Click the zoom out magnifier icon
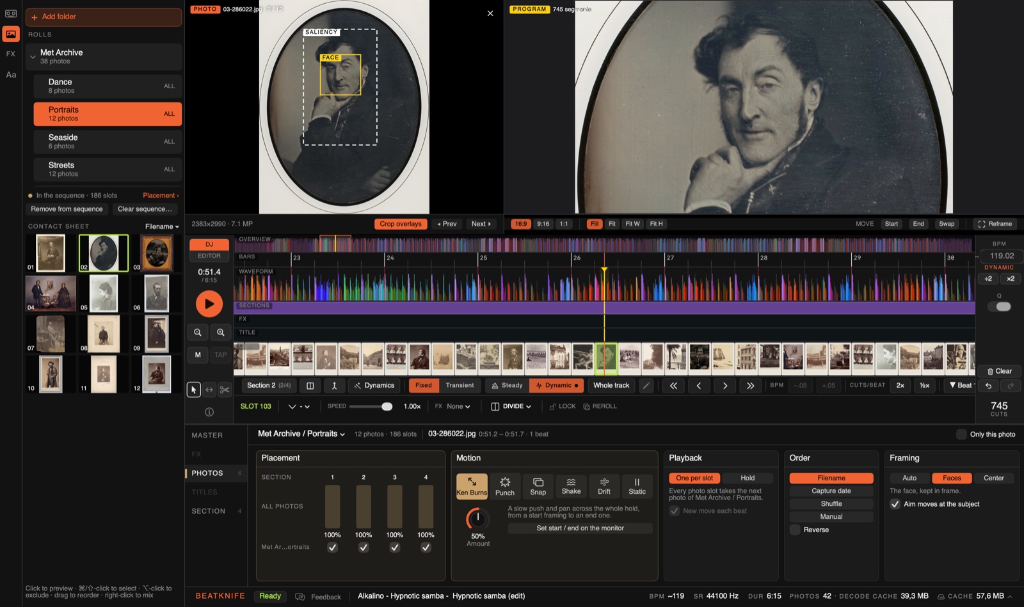This screenshot has width=1024, height=607. coord(198,332)
